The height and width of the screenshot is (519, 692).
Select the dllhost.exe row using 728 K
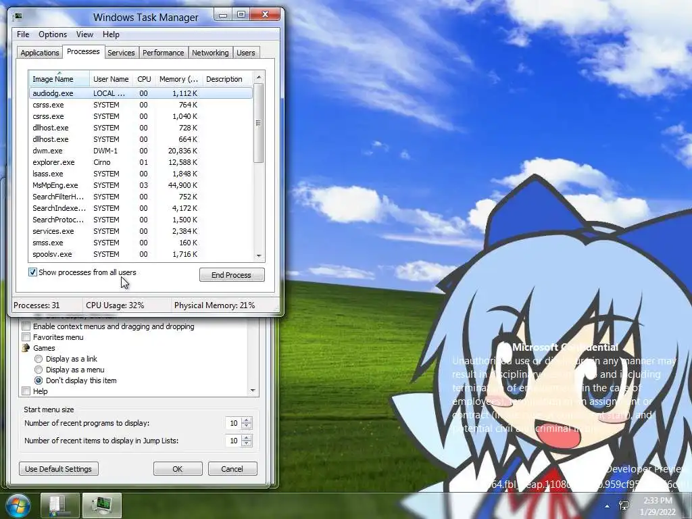(x=141, y=128)
